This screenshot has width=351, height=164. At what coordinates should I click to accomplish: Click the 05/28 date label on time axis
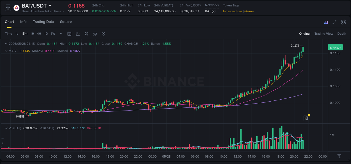coord(167,156)
